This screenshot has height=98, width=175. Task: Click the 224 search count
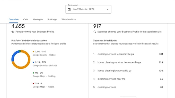[161, 62]
